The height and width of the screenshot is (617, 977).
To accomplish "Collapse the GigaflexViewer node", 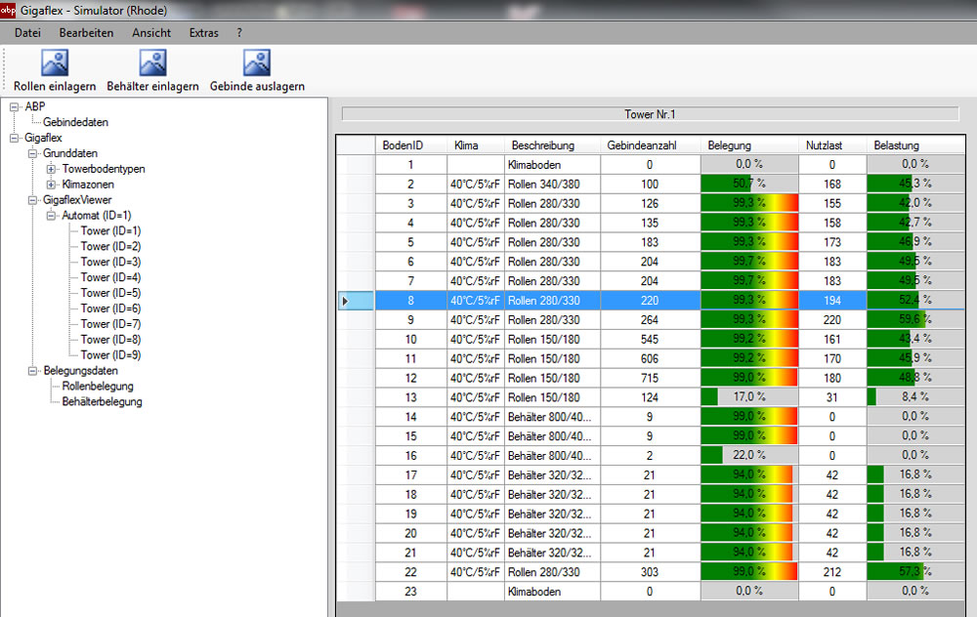I will [32, 200].
